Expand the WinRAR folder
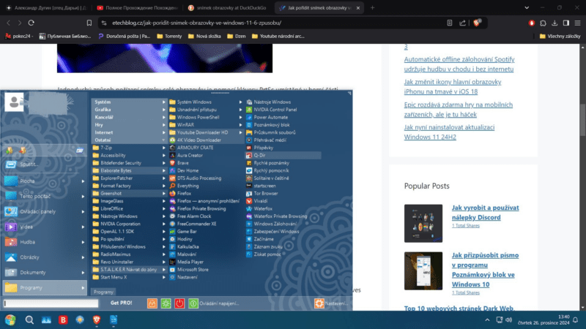The width and height of the screenshot is (586, 329). click(x=206, y=125)
